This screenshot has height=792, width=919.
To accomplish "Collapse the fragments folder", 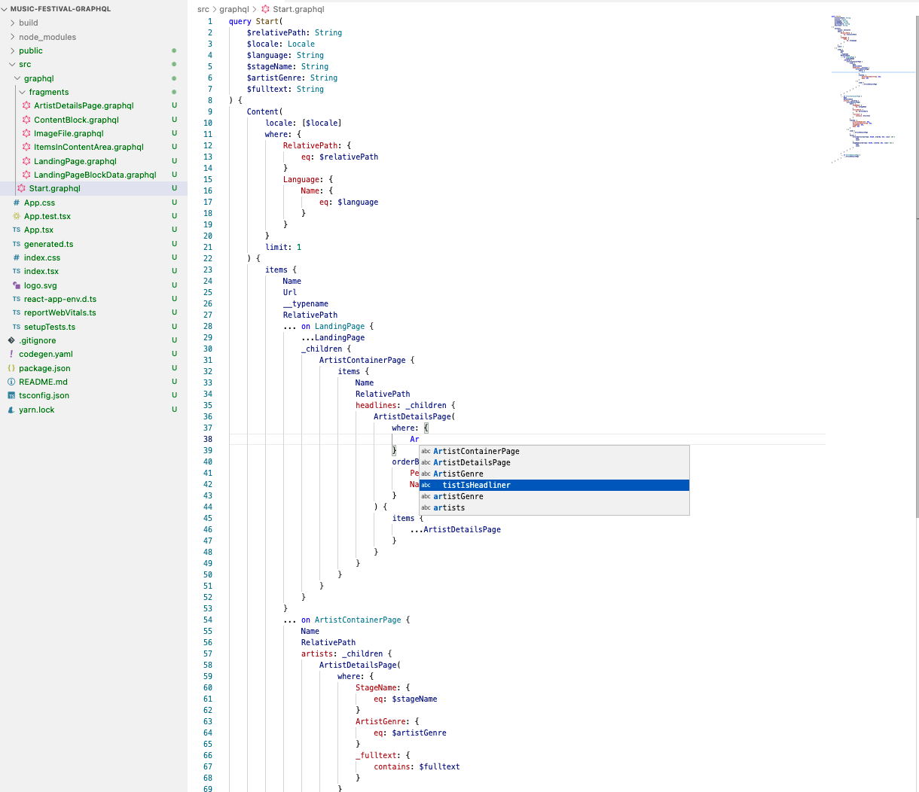I will point(23,92).
